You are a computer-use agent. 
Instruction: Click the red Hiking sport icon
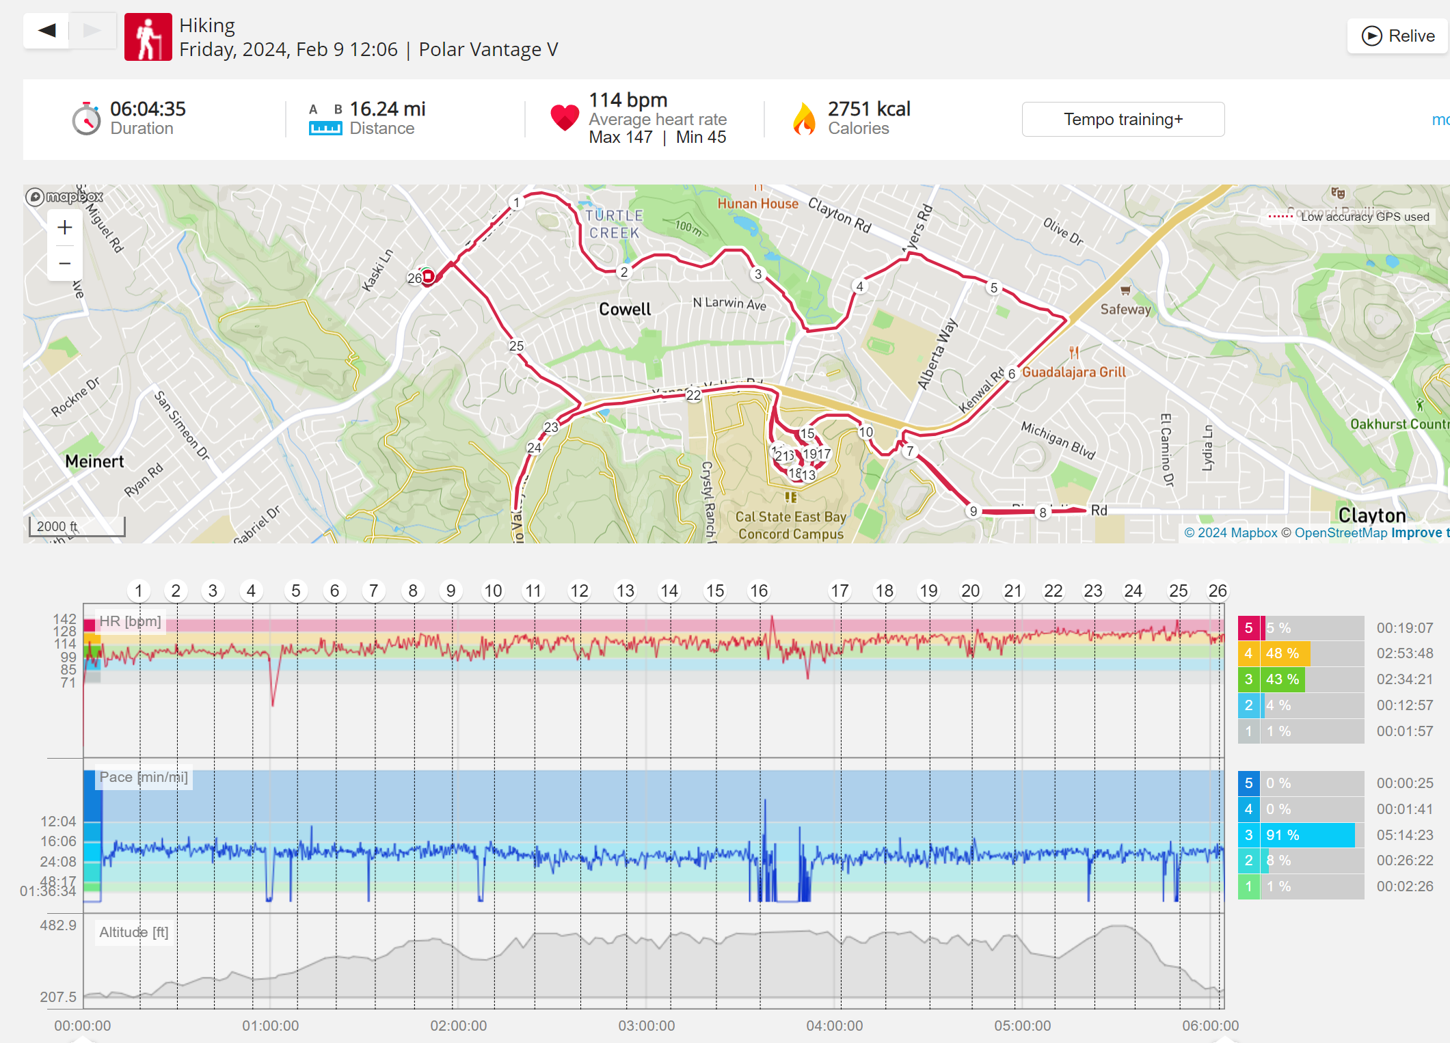(x=148, y=37)
